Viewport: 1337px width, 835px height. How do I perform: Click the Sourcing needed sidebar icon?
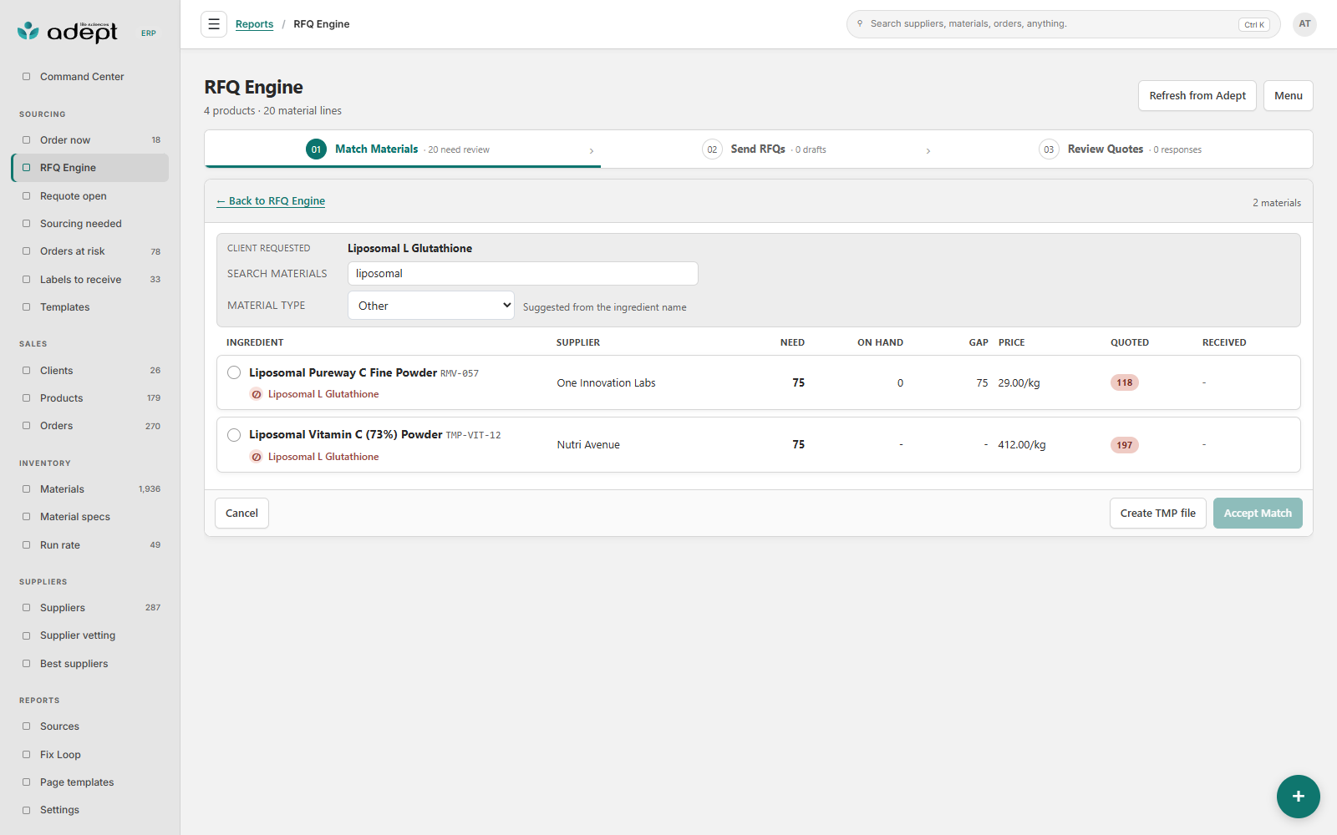(26, 224)
